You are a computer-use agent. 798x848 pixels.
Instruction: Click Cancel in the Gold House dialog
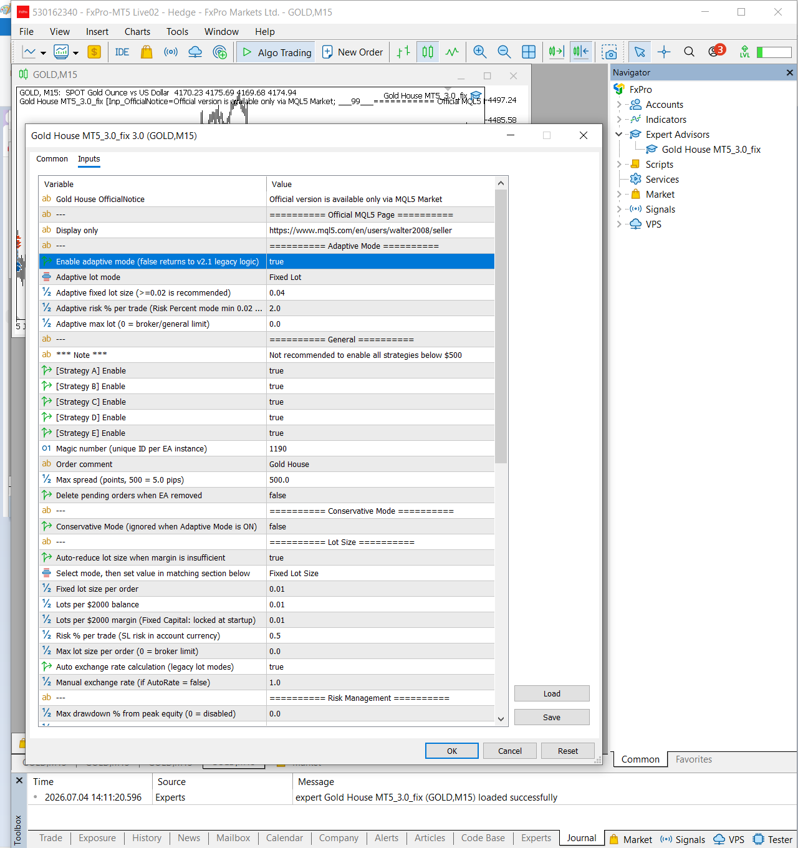click(510, 751)
